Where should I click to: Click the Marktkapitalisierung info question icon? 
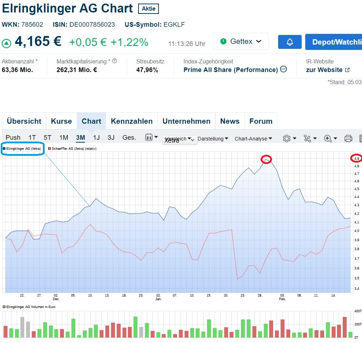click(115, 61)
